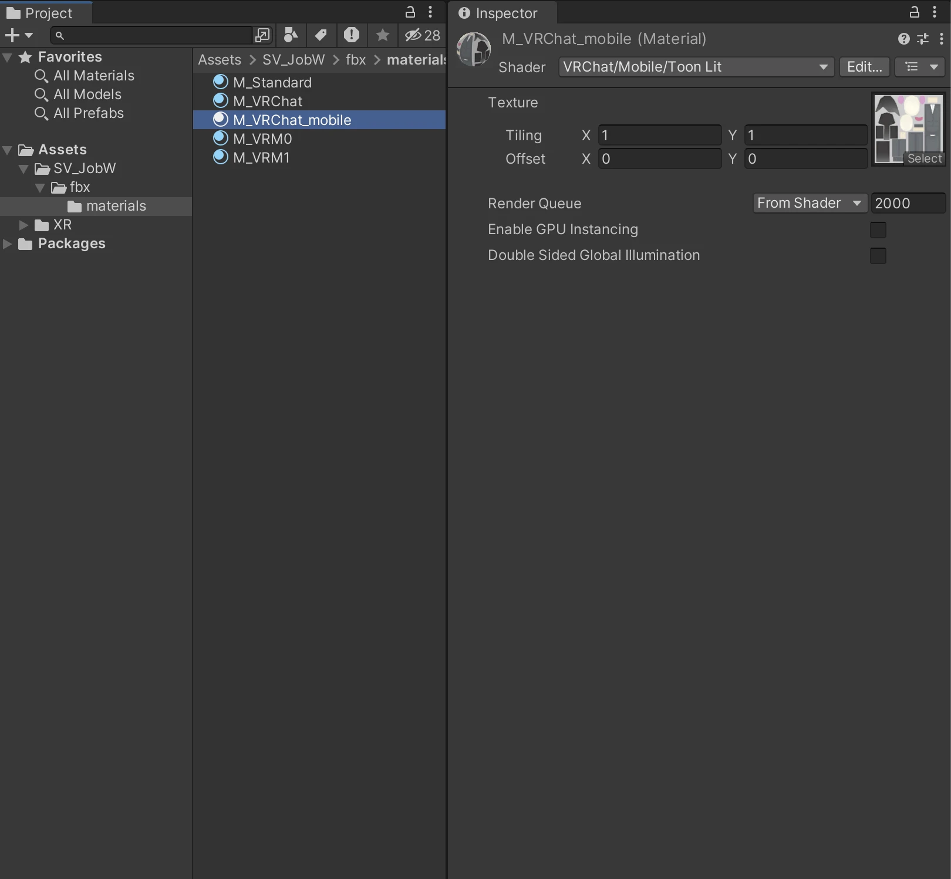Click the Offset Y field
The image size is (951, 879).
tap(806, 159)
